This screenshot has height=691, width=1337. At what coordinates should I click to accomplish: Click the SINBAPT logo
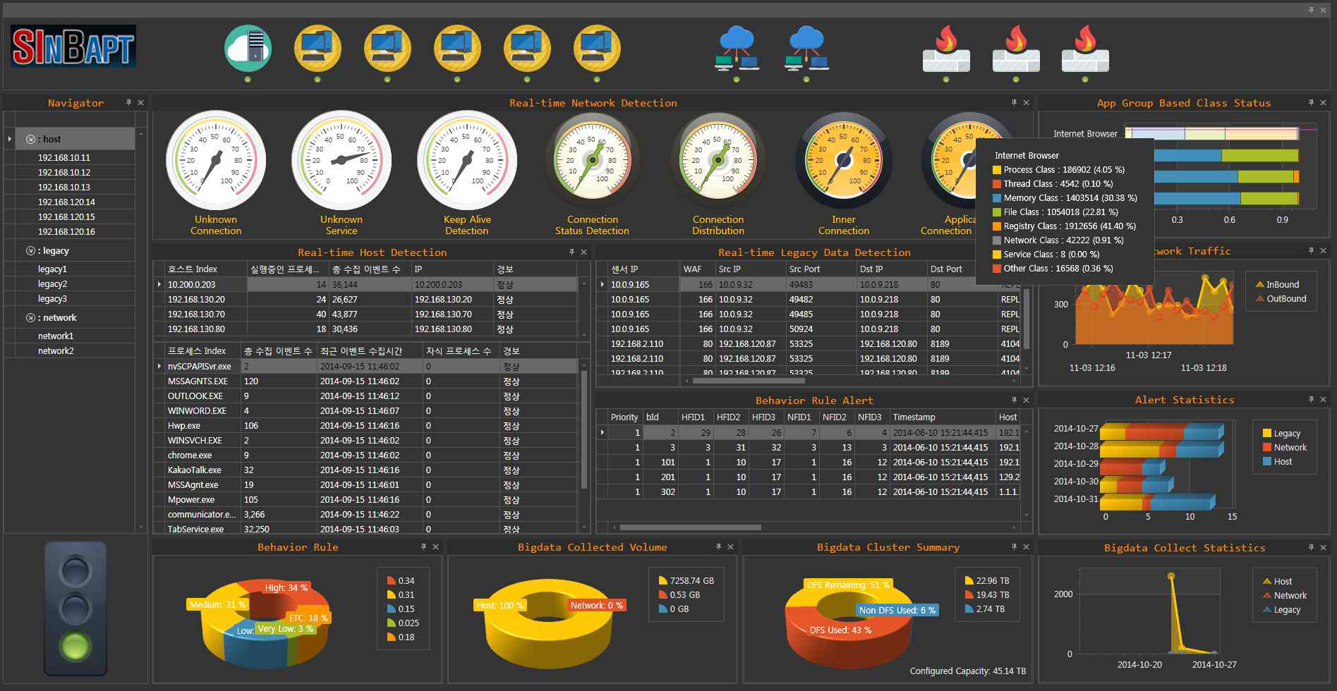coord(73,47)
